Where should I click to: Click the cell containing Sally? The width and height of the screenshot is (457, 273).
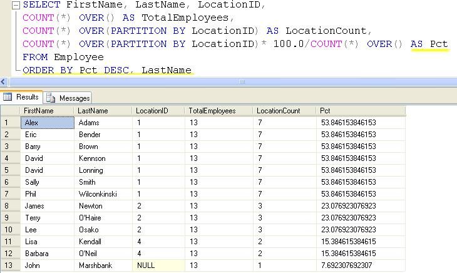pos(48,182)
